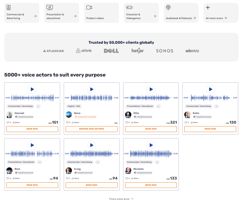The height and width of the screenshot is (207, 240).
Task: Seek within Craig's audio waveform
Action: coord(92,154)
